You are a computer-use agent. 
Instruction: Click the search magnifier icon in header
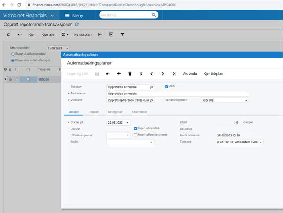click(x=154, y=15)
